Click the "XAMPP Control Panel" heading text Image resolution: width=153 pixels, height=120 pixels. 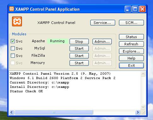(56, 23)
